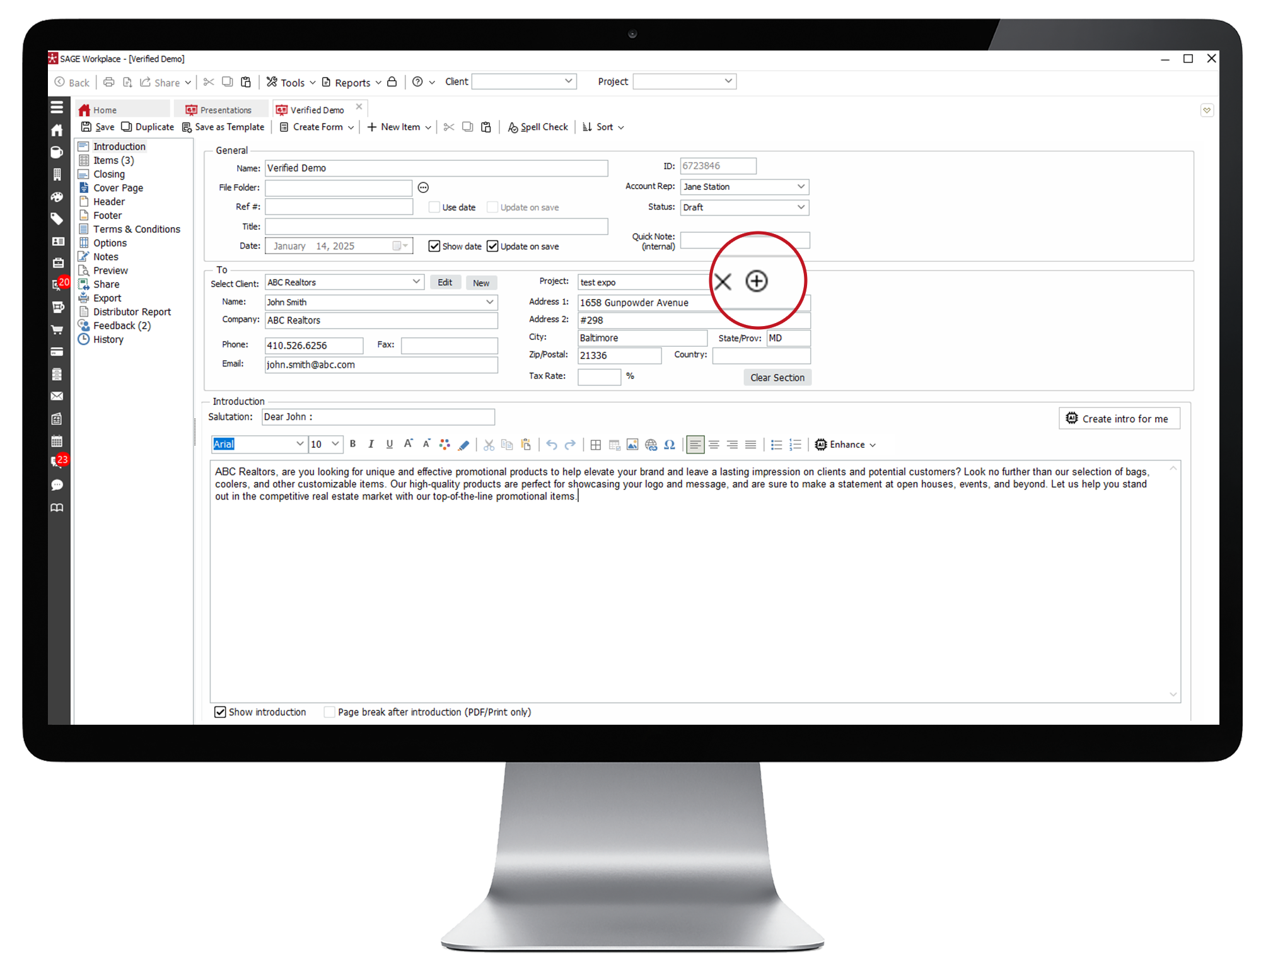Insert a hyperlink in the editor
Image resolution: width=1261 pixels, height=972 pixels.
(651, 445)
